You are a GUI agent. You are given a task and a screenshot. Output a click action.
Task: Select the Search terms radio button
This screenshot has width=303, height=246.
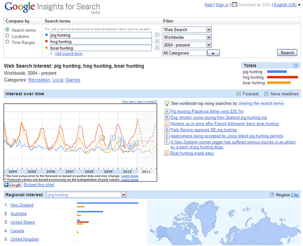7,29
